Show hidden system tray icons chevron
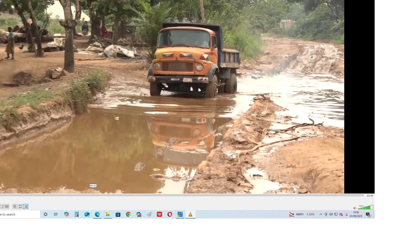405x228 pixels. tap(321, 214)
